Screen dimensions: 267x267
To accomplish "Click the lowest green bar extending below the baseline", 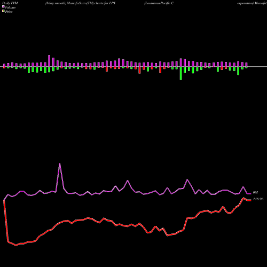I will pos(181,73).
